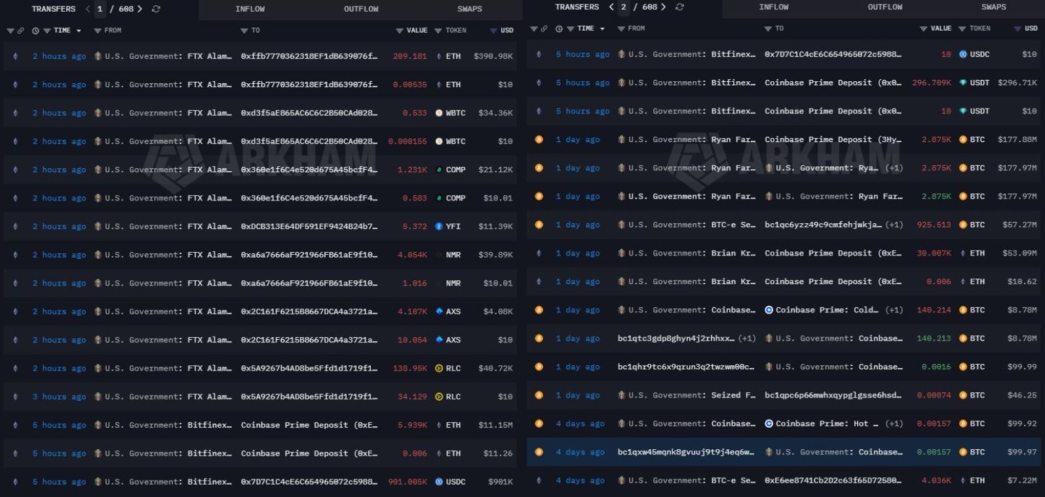Click Ethereum chain icon on 209.181 ETH row
This screenshot has height=497, width=1045.
(15, 56)
